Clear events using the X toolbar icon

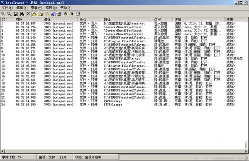(28, 14)
